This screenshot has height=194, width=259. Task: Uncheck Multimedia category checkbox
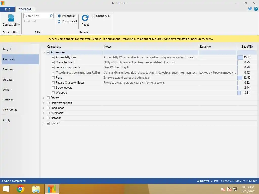[48, 113]
